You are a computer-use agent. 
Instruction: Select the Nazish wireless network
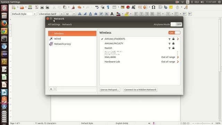[x=140, y=48]
